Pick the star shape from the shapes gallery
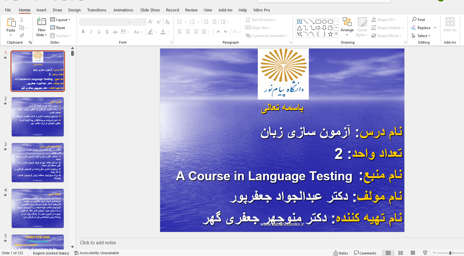This screenshot has width=464, height=256. pyautogui.click(x=330, y=34)
